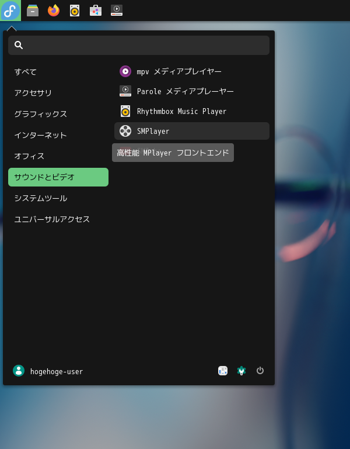Open the software store bag icon

point(96,11)
